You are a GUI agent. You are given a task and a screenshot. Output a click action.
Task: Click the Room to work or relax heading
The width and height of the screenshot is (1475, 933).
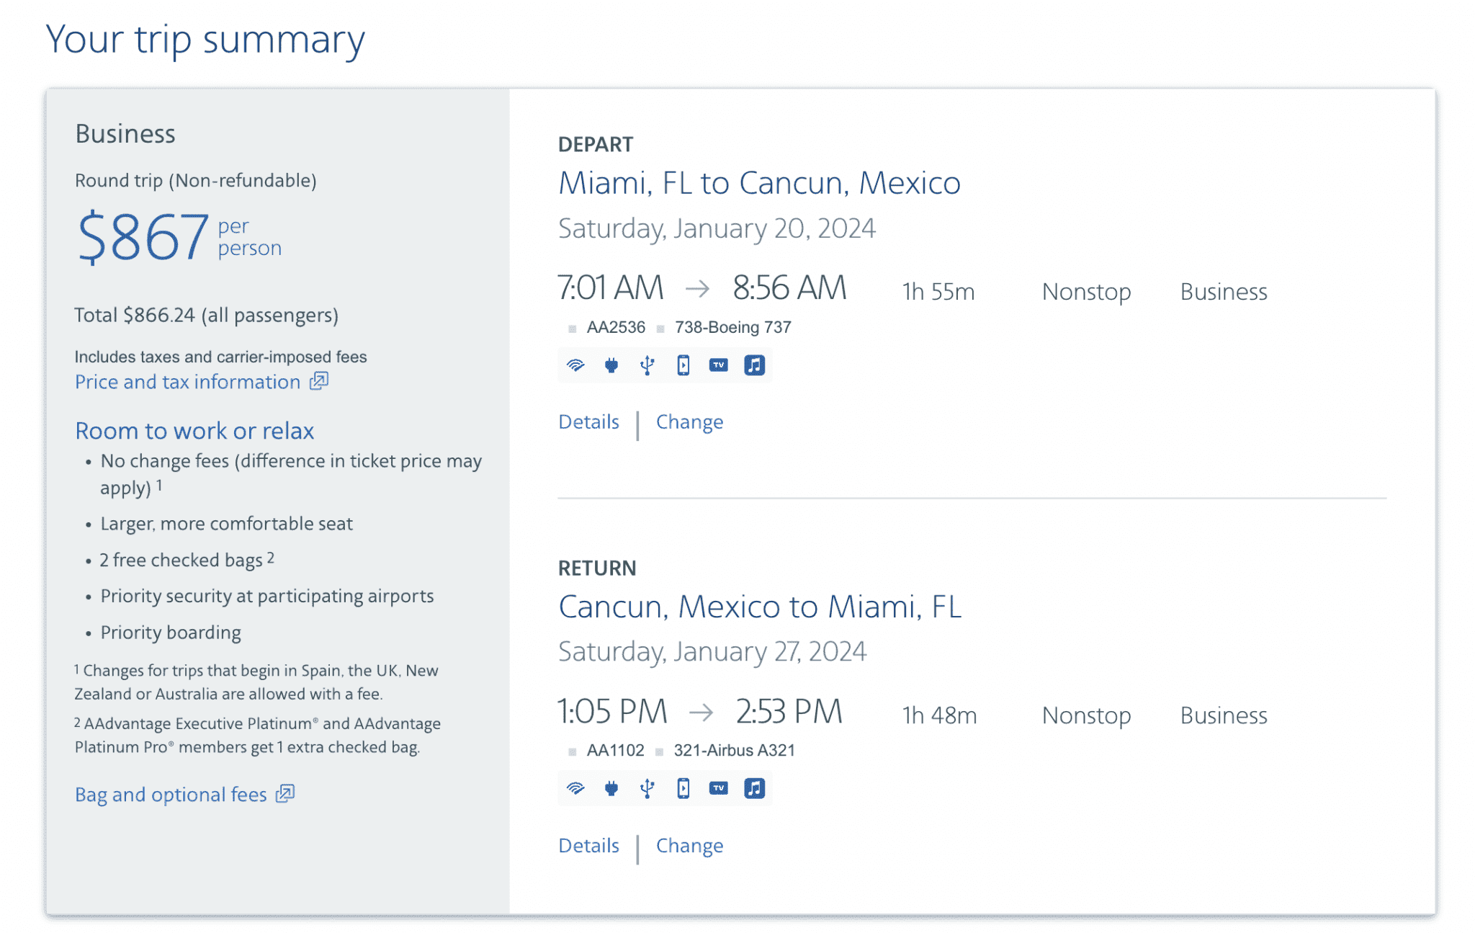coord(194,430)
